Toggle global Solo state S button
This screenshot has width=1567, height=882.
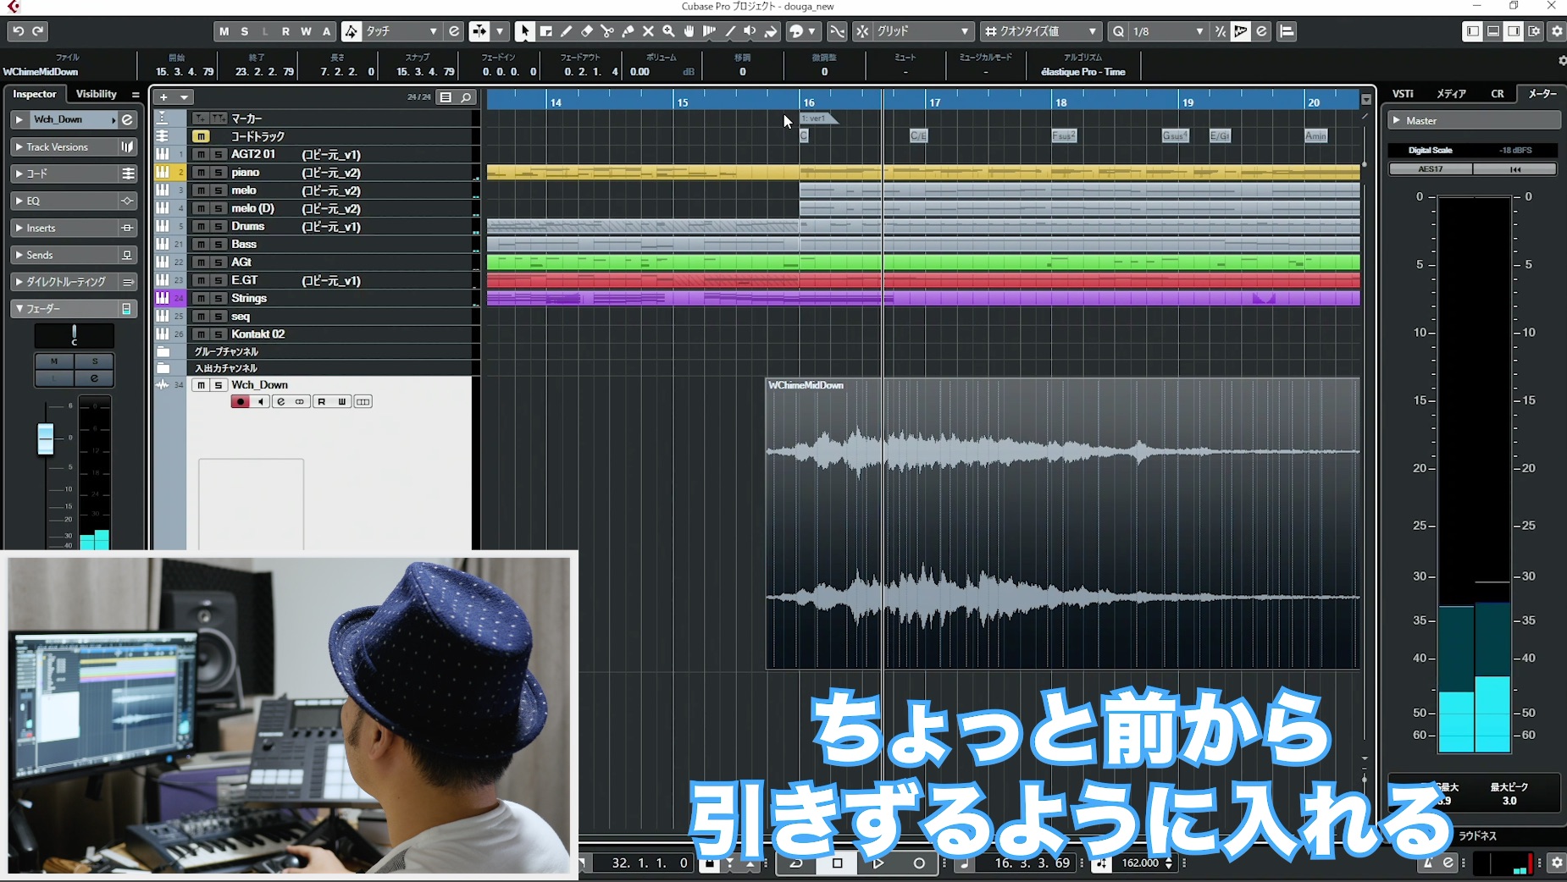point(245,31)
